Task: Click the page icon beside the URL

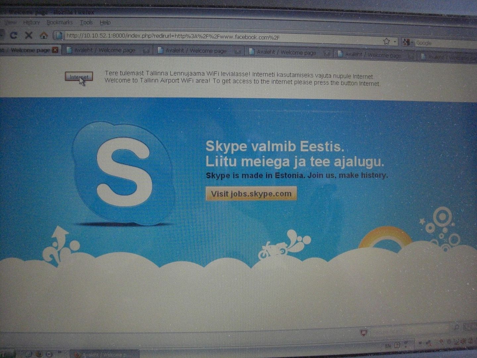Action: point(59,35)
